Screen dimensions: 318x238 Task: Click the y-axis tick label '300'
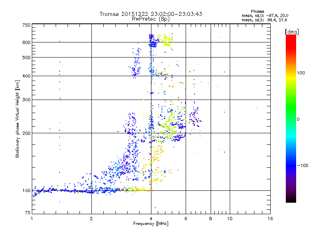[26, 100]
